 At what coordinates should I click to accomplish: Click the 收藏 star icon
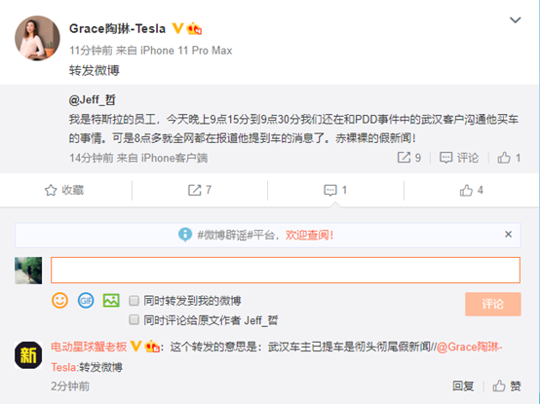51,190
